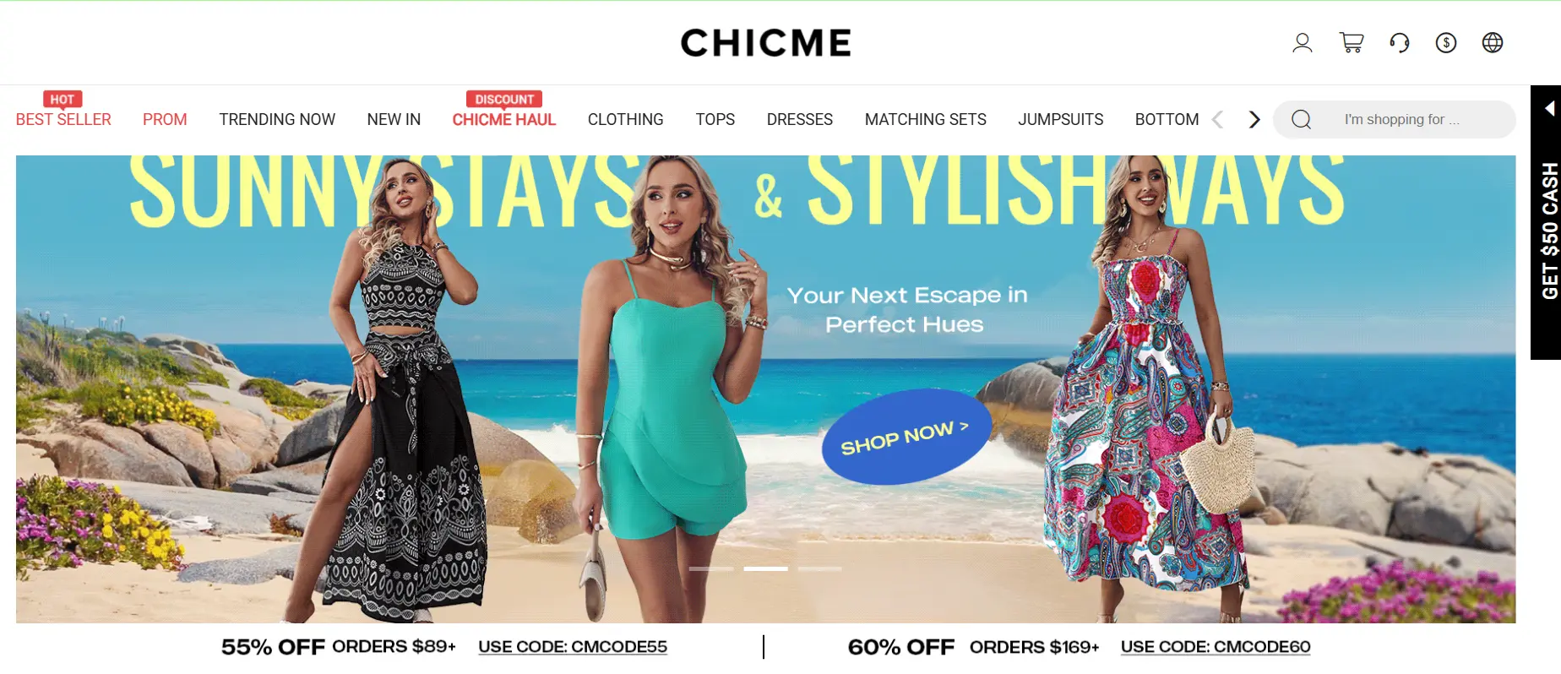The image size is (1561, 674).
Task: Open the user account icon
Action: click(x=1302, y=42)
